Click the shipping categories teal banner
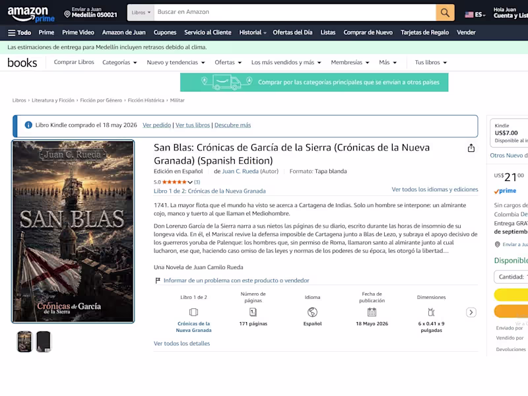The width and height of the screenshot is (528, 396). [x=314, y=82]
